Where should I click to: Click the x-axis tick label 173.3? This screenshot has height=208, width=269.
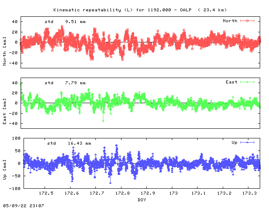pyautogui.click(x=249, y=193)
